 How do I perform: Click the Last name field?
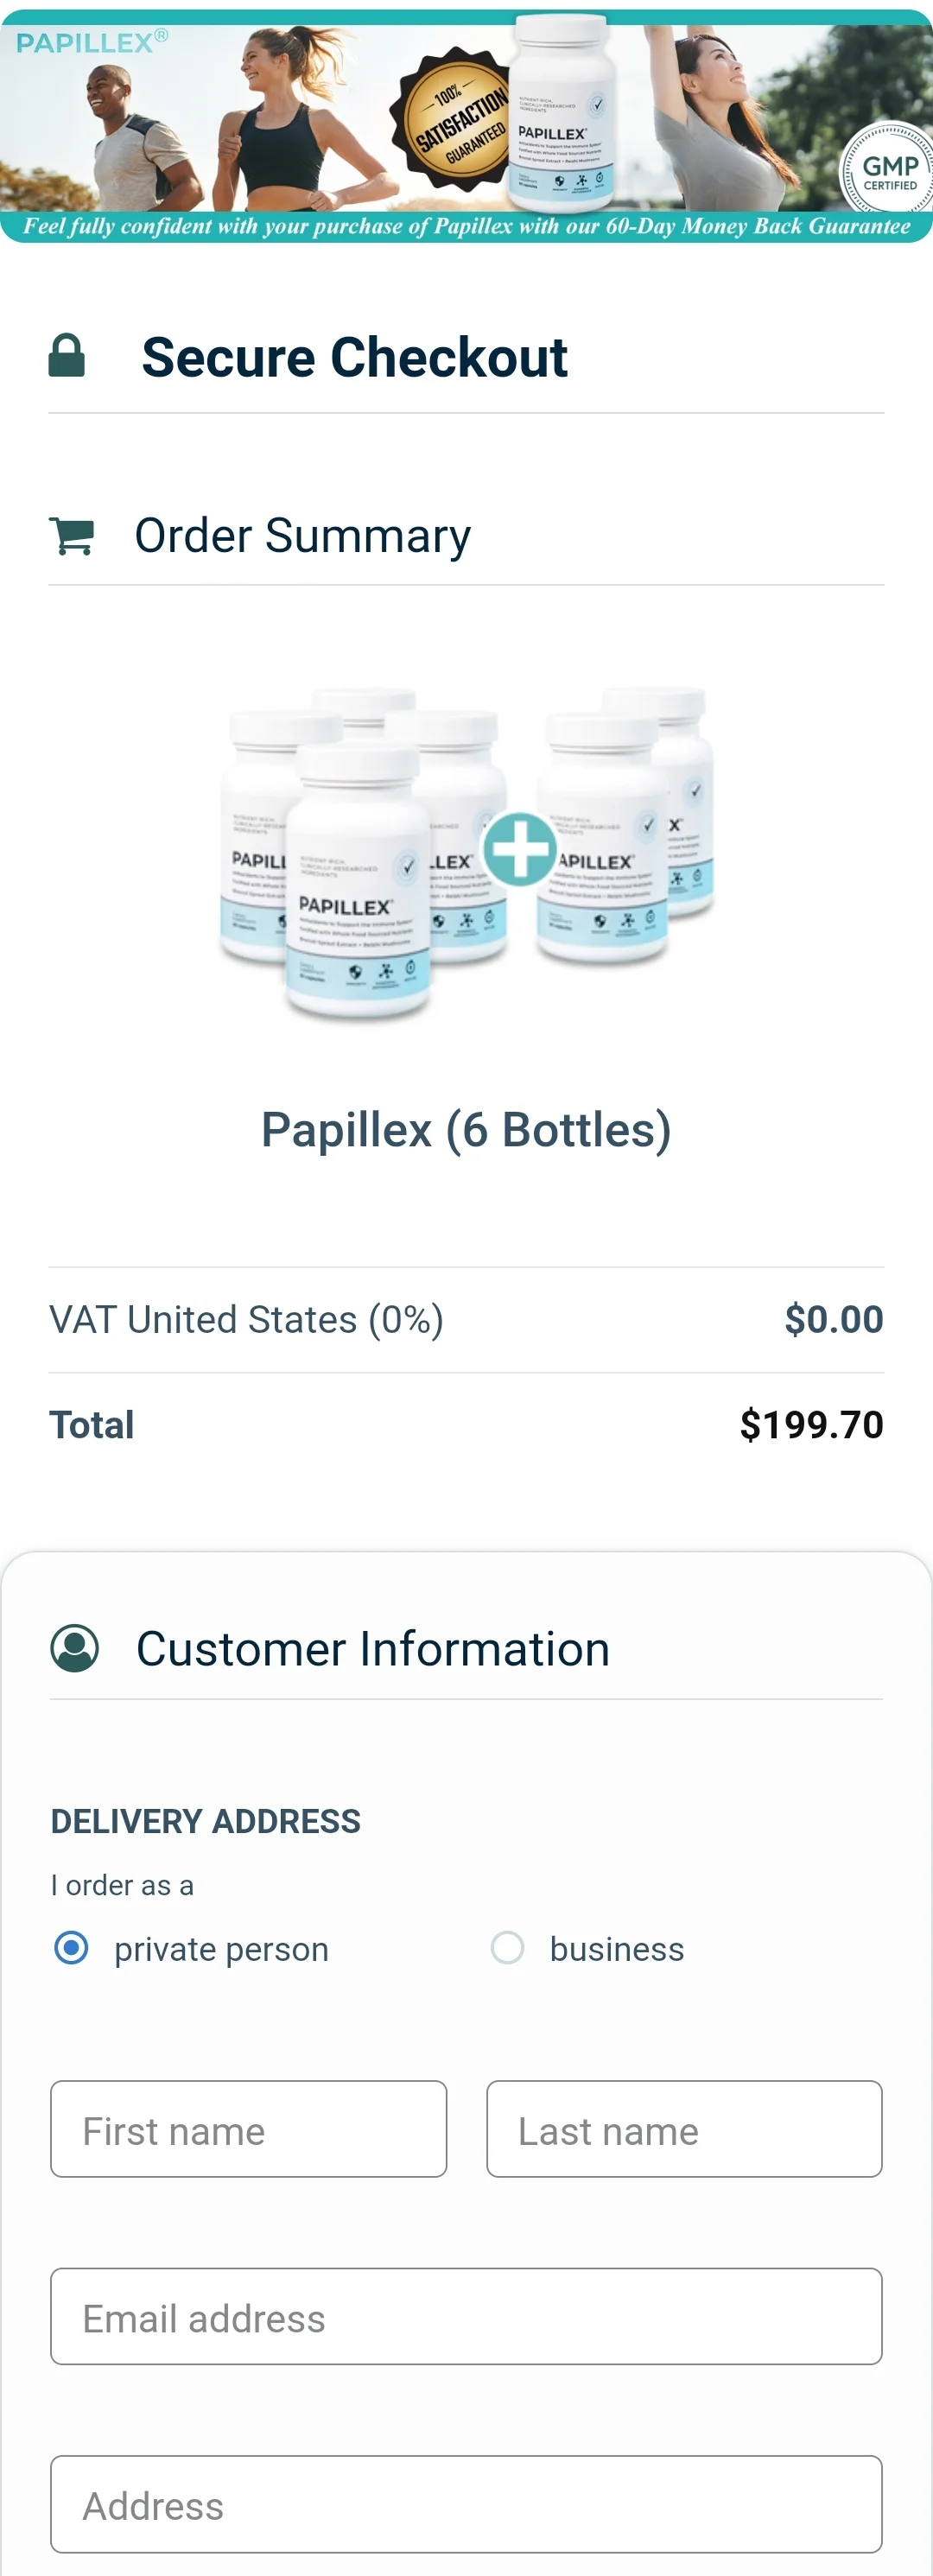[x=684, y=2129]
